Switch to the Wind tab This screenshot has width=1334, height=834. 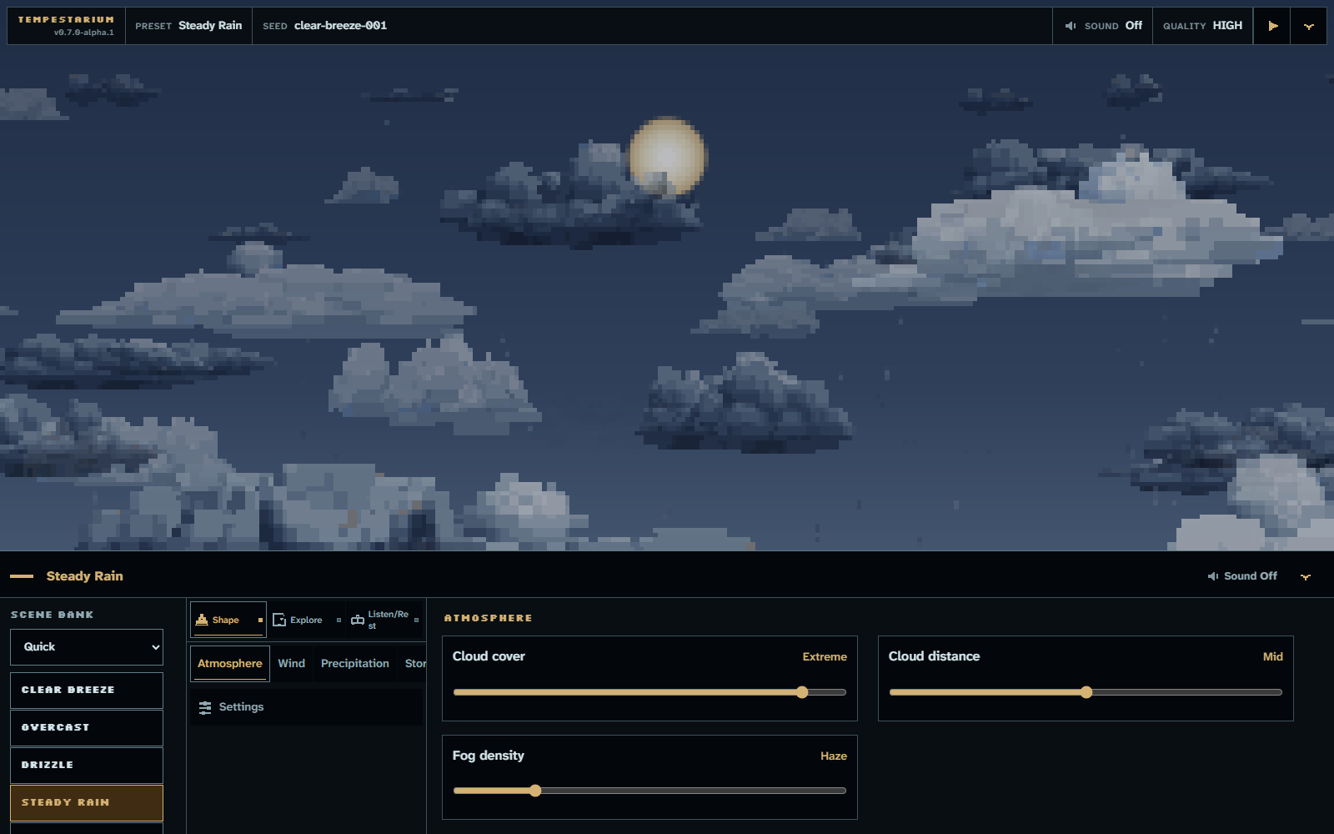292,664
